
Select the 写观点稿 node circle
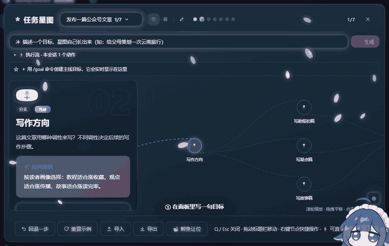click(x=304, y=145)
